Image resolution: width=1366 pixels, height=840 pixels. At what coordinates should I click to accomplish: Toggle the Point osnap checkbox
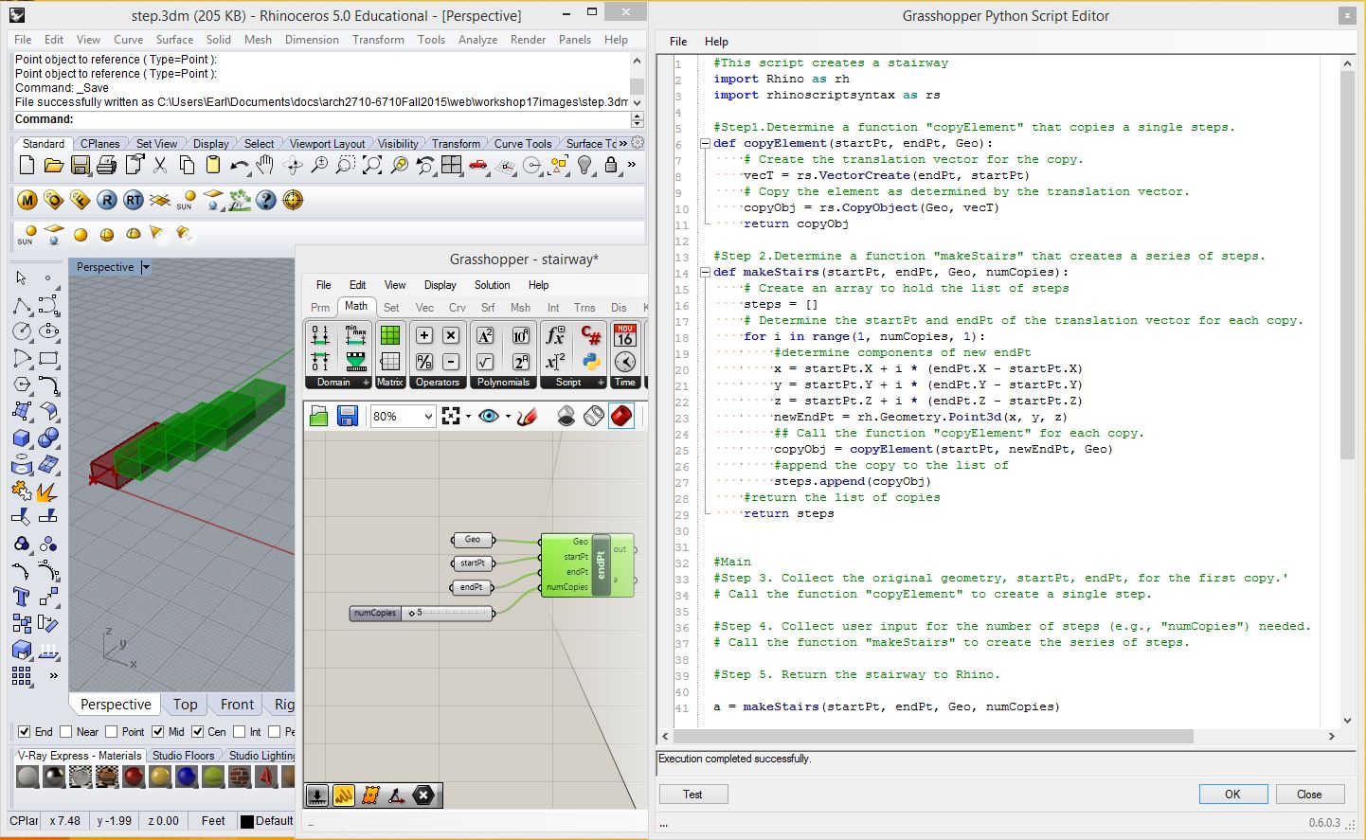[x=112, y=732]
